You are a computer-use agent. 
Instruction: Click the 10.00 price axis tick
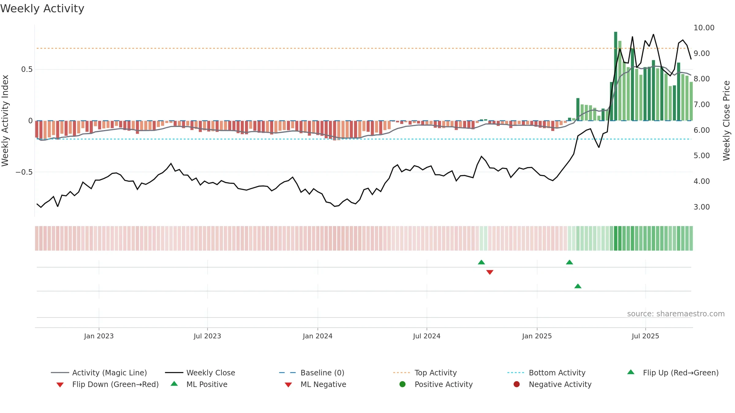pos(704,28)
